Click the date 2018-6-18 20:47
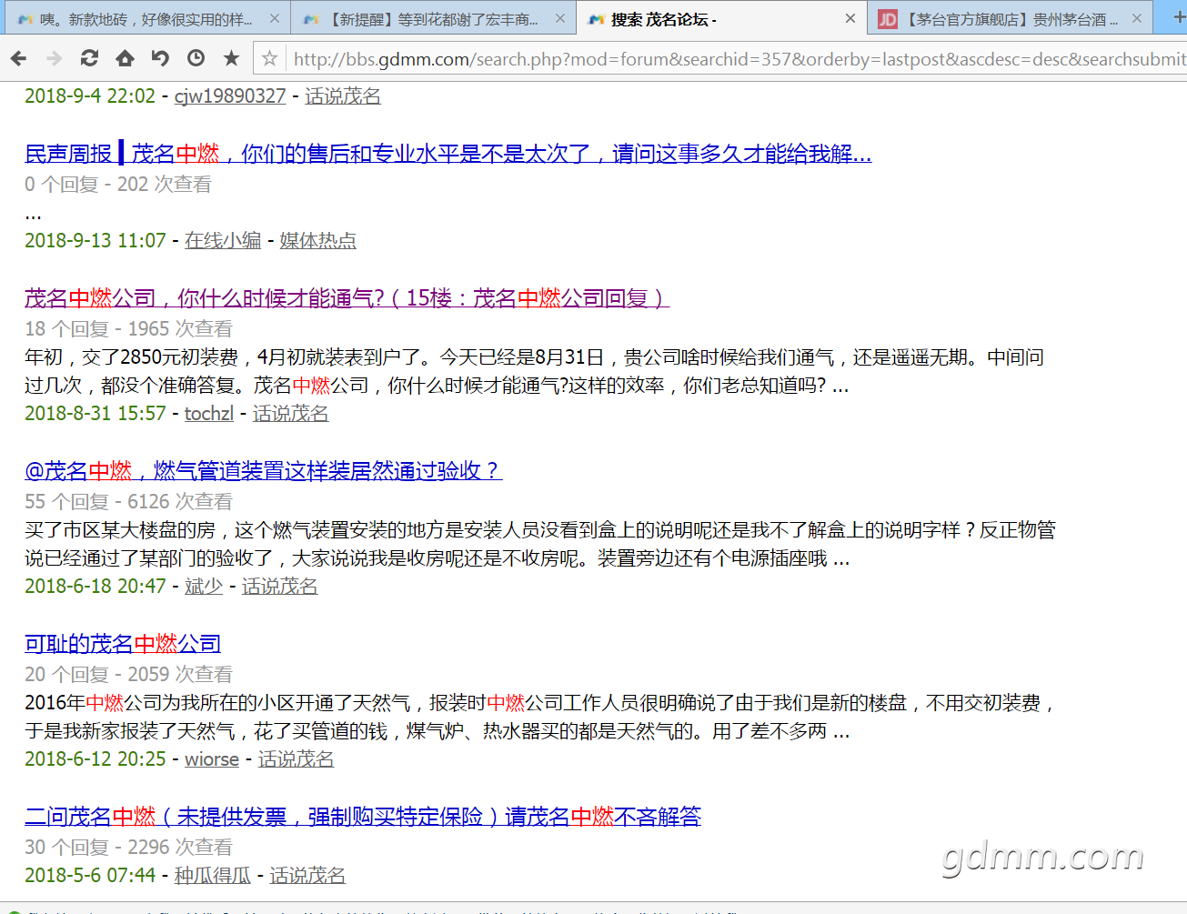The height and width of the screenshot is (914, 1187). pyautogui.click(x=96, y=587)
